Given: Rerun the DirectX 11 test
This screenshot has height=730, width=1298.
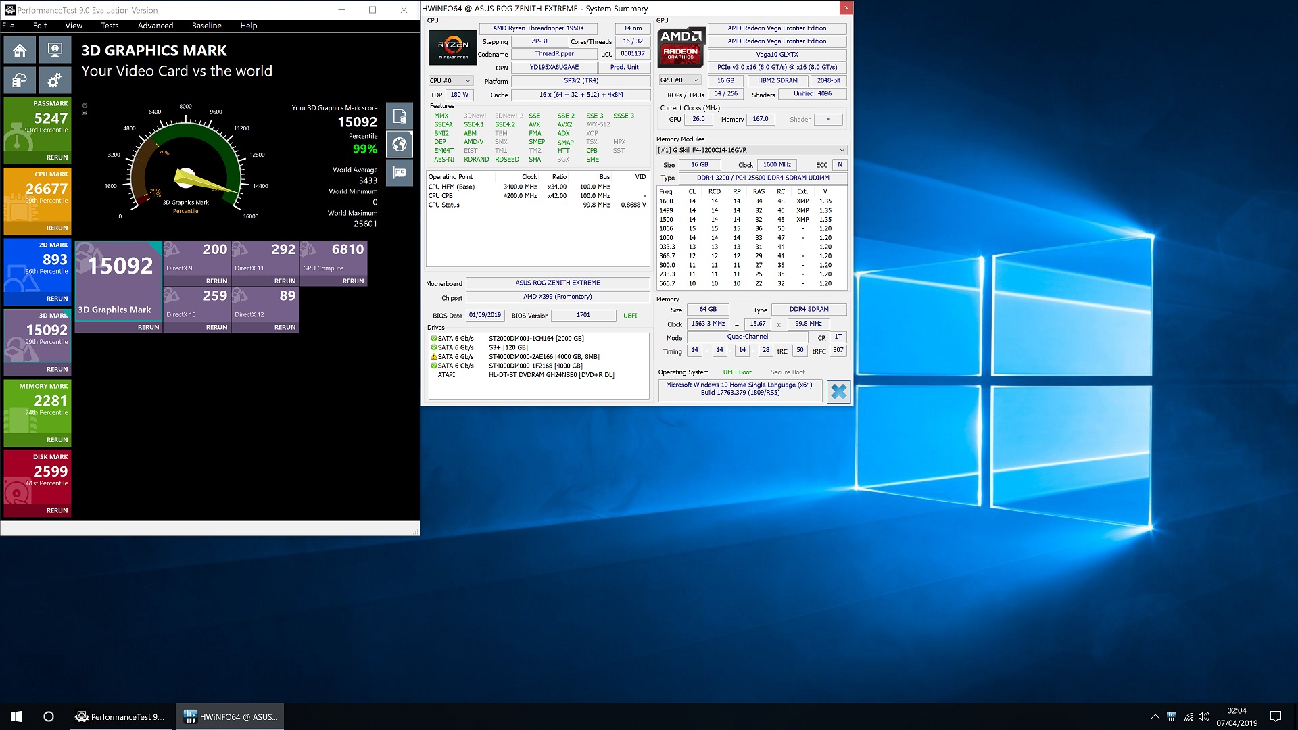Looking at the screenshot, I should (x=285, y=281).
